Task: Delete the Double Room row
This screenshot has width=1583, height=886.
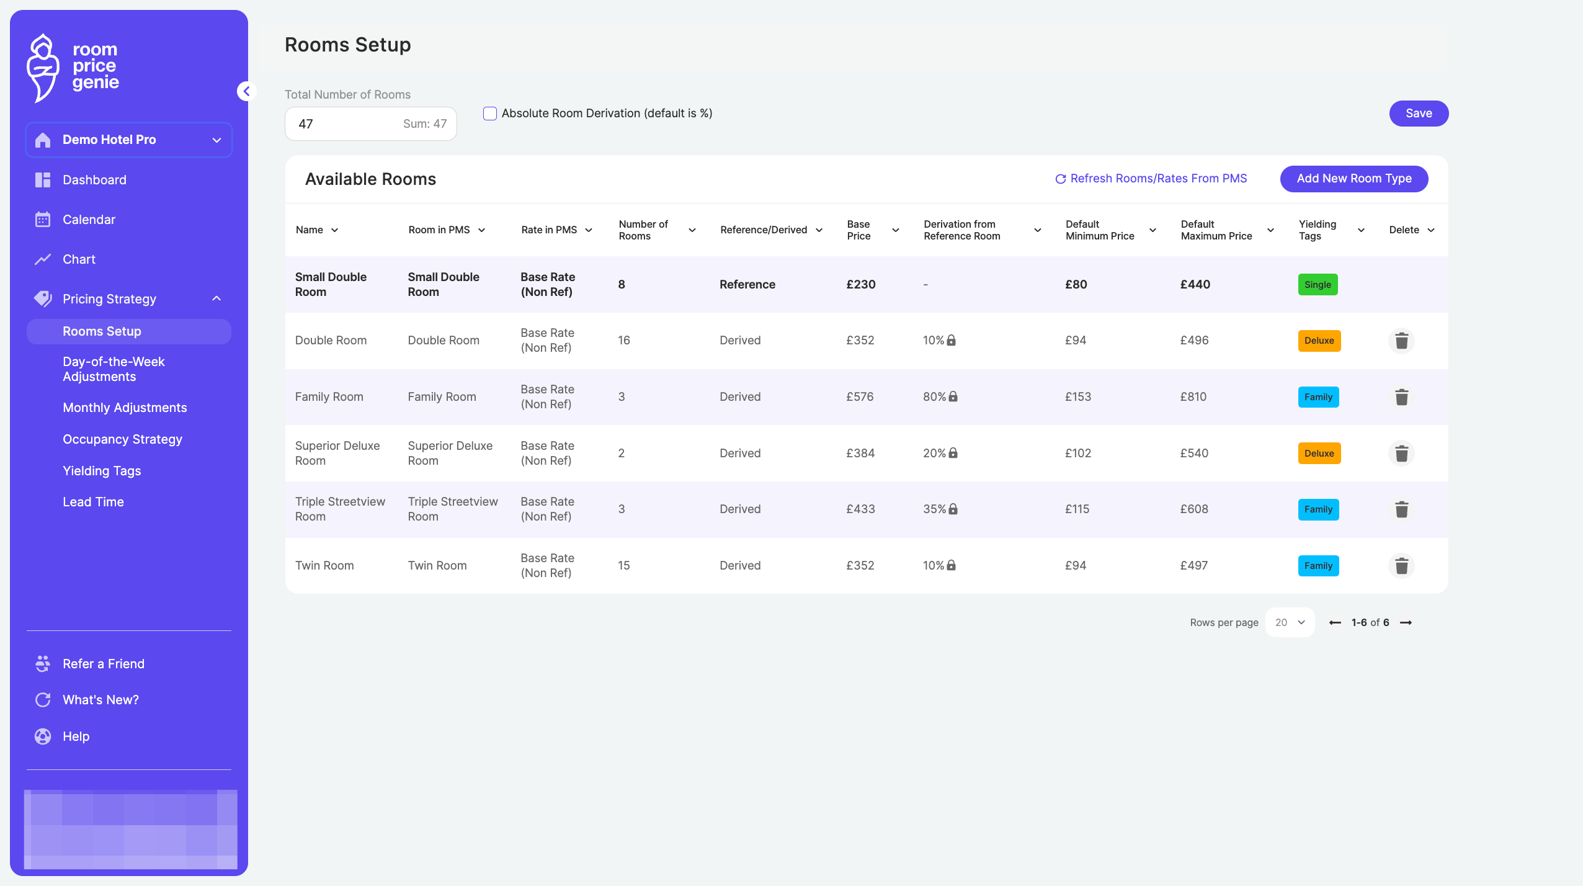Action: click(1401, 341)
